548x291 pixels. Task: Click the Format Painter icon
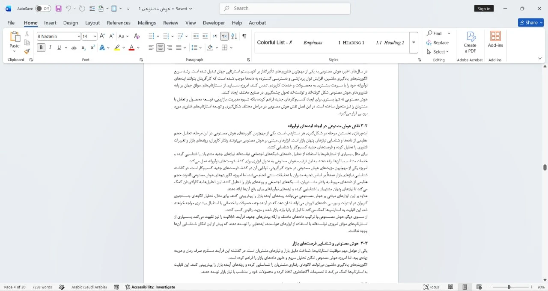(27, 51)
